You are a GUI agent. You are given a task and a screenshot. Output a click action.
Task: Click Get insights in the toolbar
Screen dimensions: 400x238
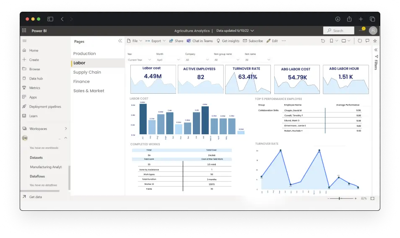[228, 41]
